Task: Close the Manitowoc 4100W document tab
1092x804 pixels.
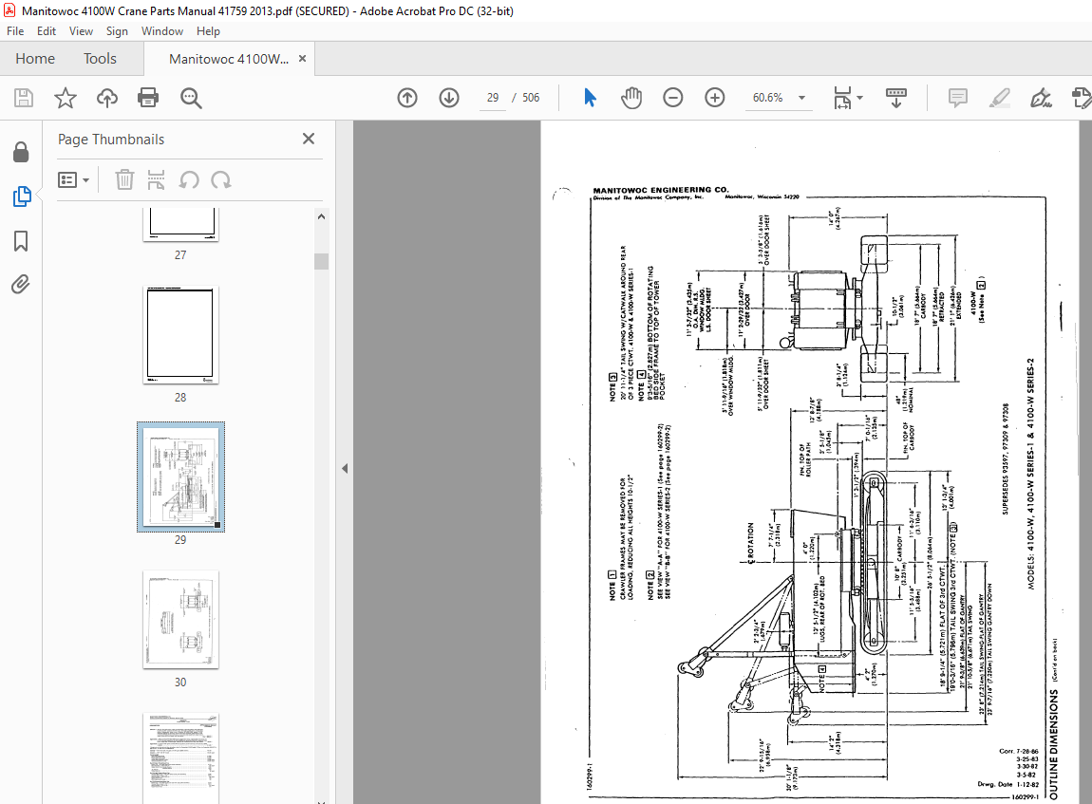Action: [x=302, y=59]
